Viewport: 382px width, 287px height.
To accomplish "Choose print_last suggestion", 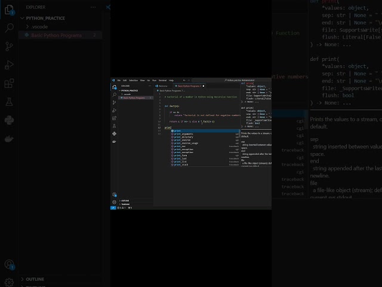I will point(205,158).
